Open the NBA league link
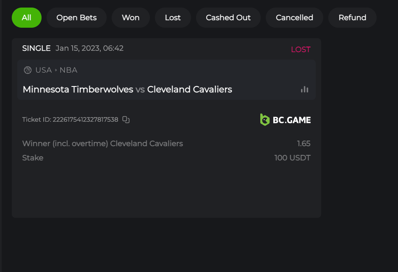398x272 pixels. tap(68, 70)
